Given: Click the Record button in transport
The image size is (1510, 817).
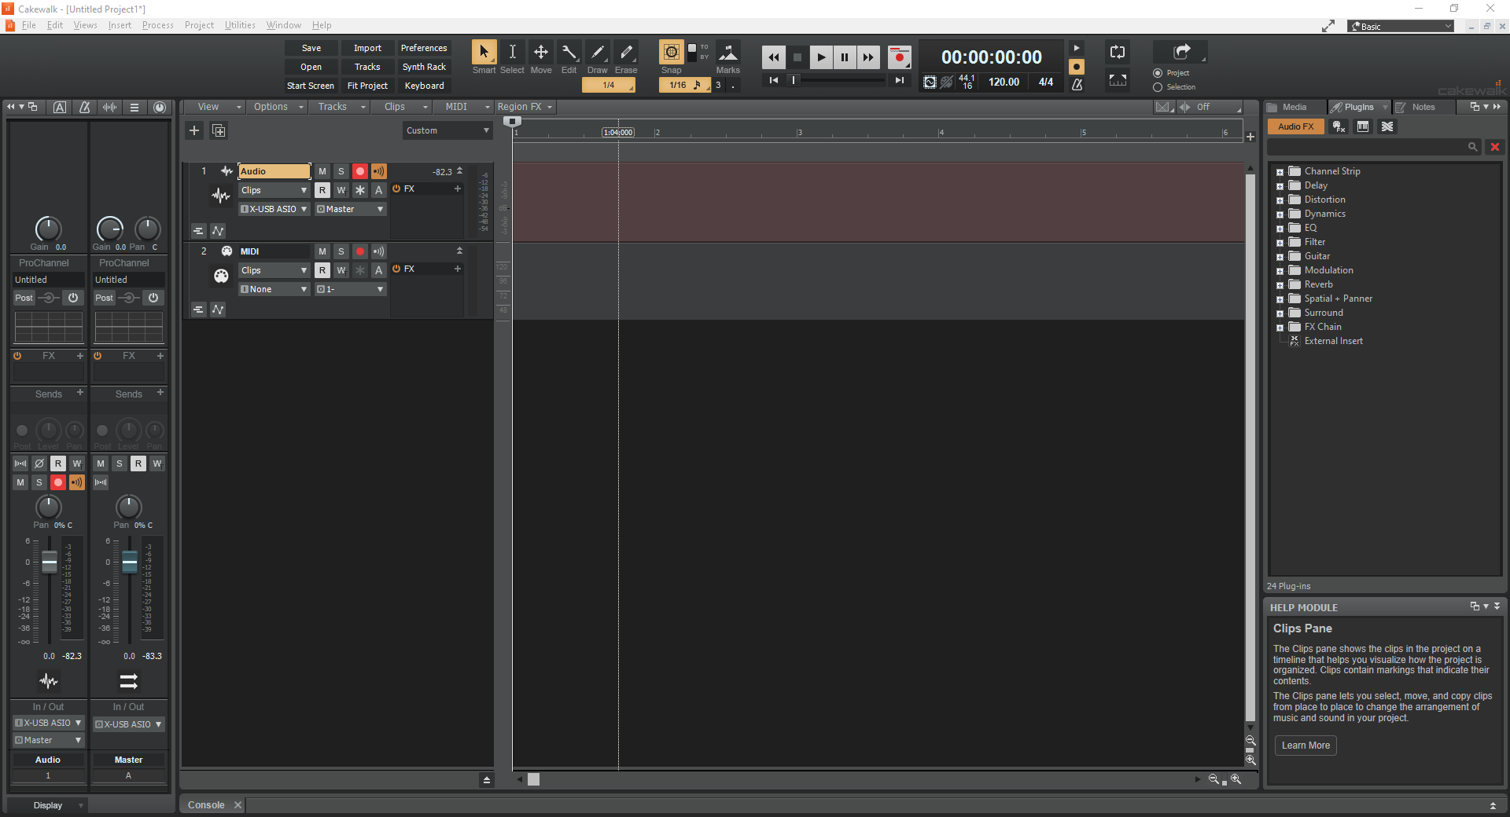Looking at the screenshot, I should click(899, 57).
